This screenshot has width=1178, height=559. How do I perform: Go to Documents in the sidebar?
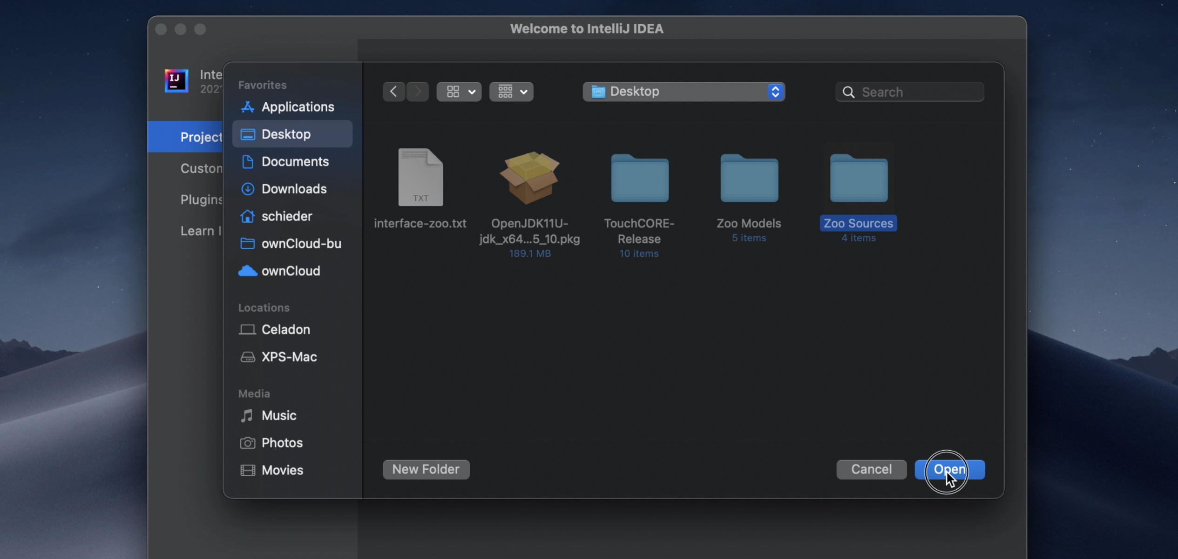pyautogui.click(x=295, y=161)
